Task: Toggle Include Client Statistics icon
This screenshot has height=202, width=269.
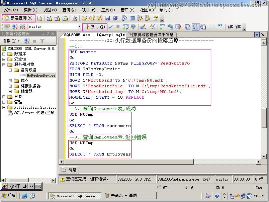Action: click(x=170, y=27)
